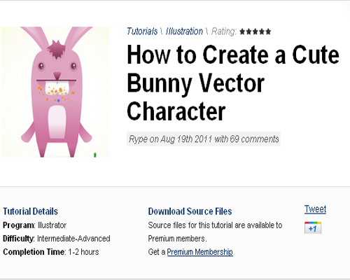The height and width of the screenshot is (280, 350).
Task: Click the 'Difficulty: Intermediate-Advanced' line
Action: pos(57,239)
